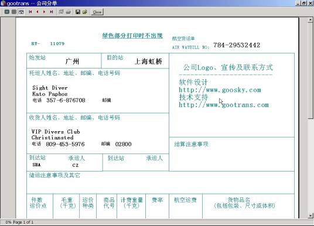
Task: Click the 航空运费 column header
Action: [185, 200]
